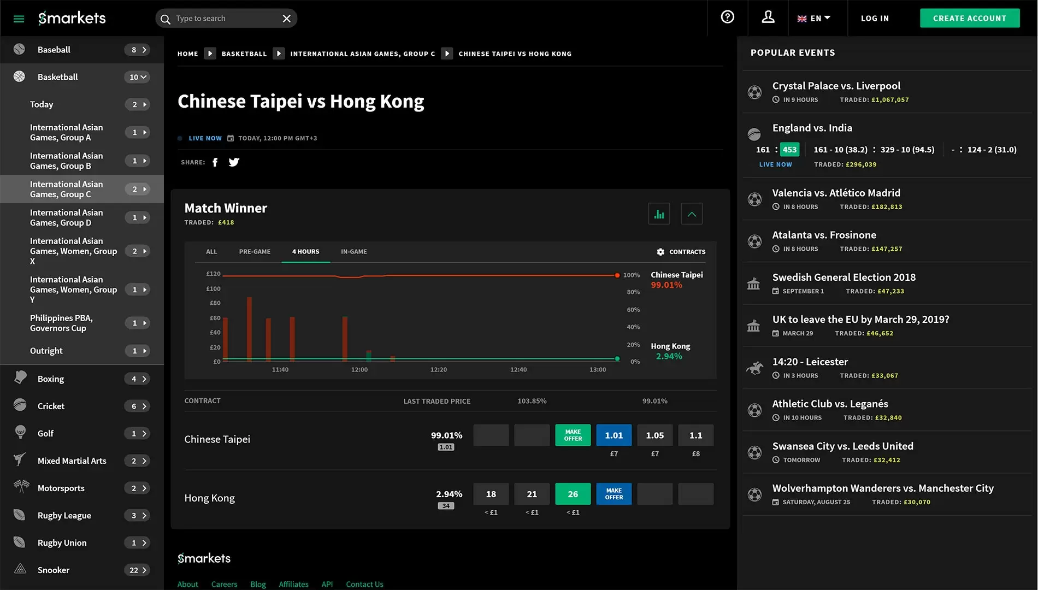Click the UK to leave EU politics icon
This screenshot has height=590, width=1038.
(x=753, y=326)
